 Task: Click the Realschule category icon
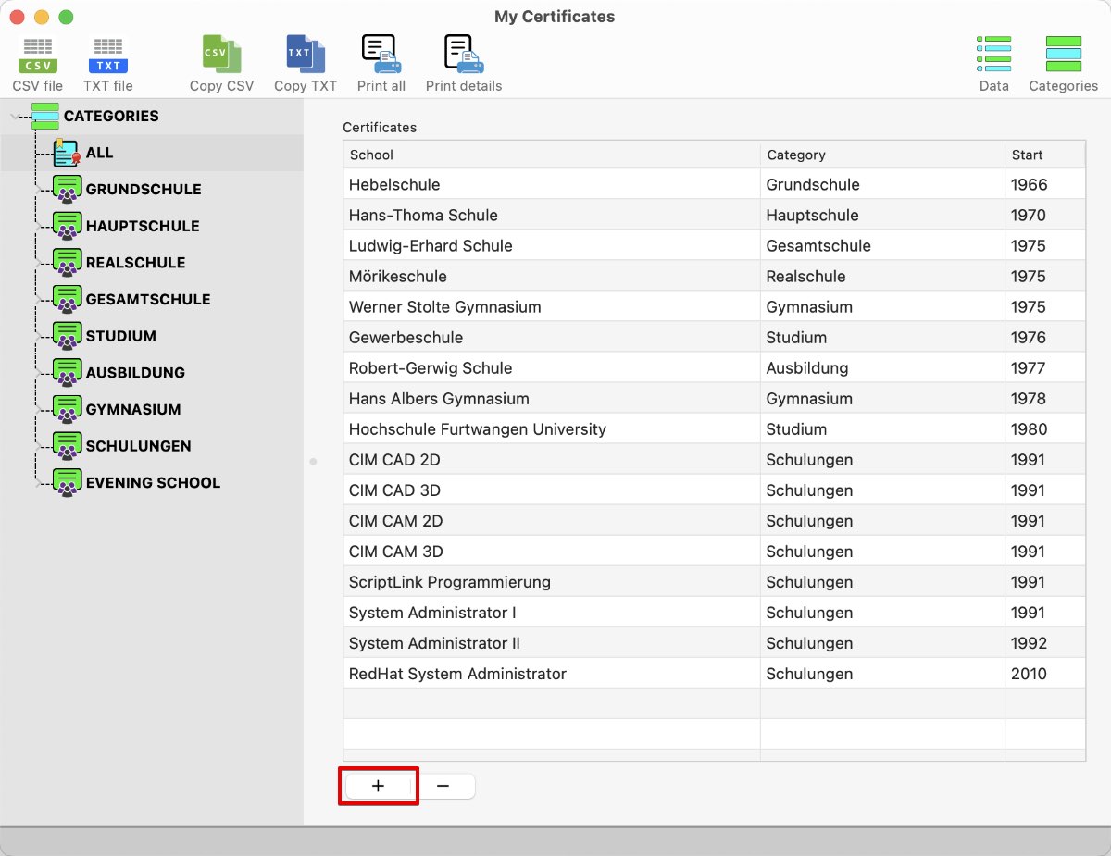point(67,262)
